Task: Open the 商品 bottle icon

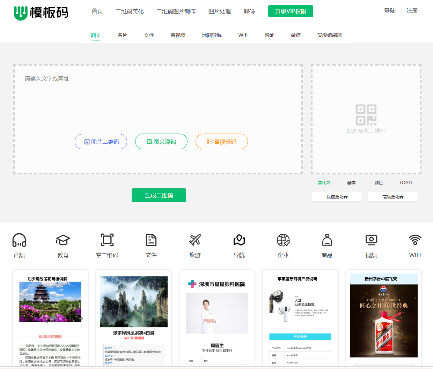Action: point(327,240)
